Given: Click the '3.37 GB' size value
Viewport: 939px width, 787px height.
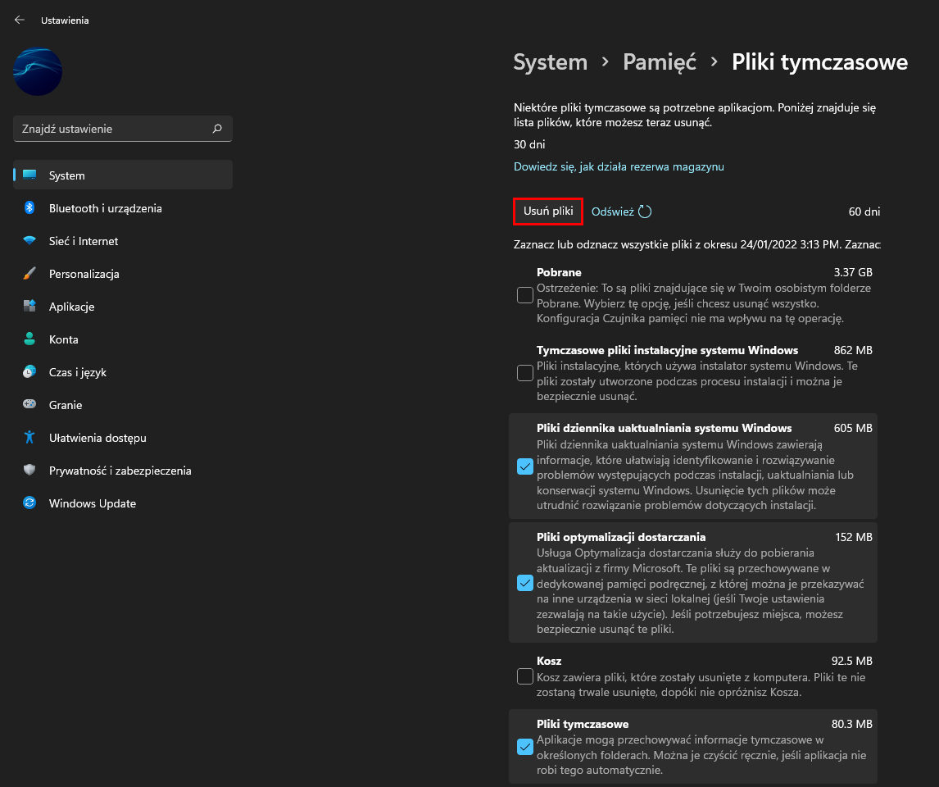Looking at the screenshot, I should 853,272.
